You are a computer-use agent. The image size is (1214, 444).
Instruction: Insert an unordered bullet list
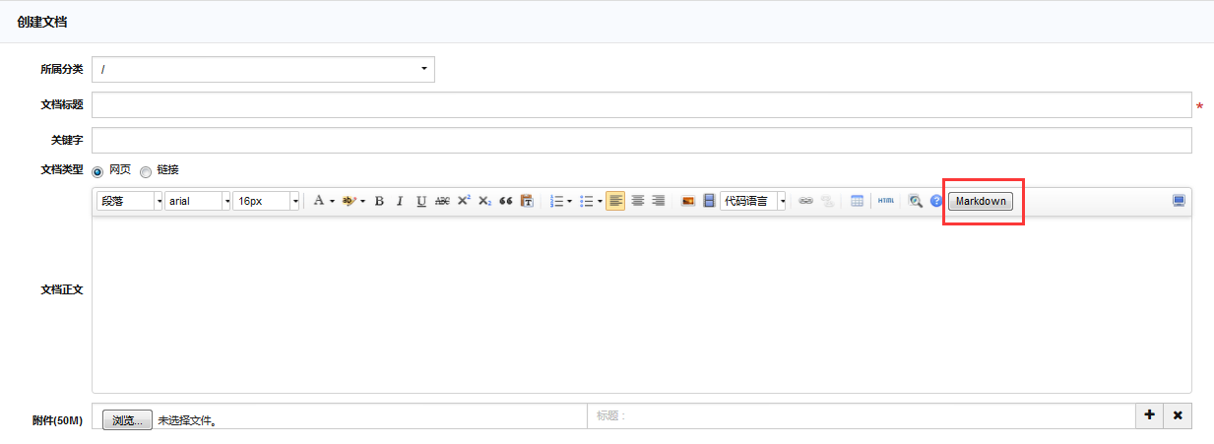(x=587, y=201)
